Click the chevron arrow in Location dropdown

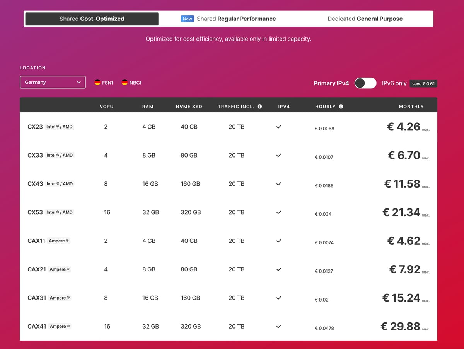(x=79, y=82)
